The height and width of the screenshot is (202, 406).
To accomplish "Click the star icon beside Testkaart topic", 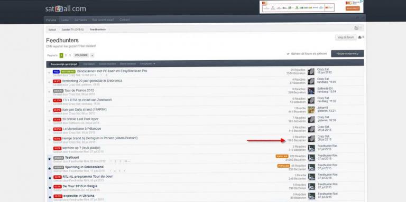I will (50, 159).
